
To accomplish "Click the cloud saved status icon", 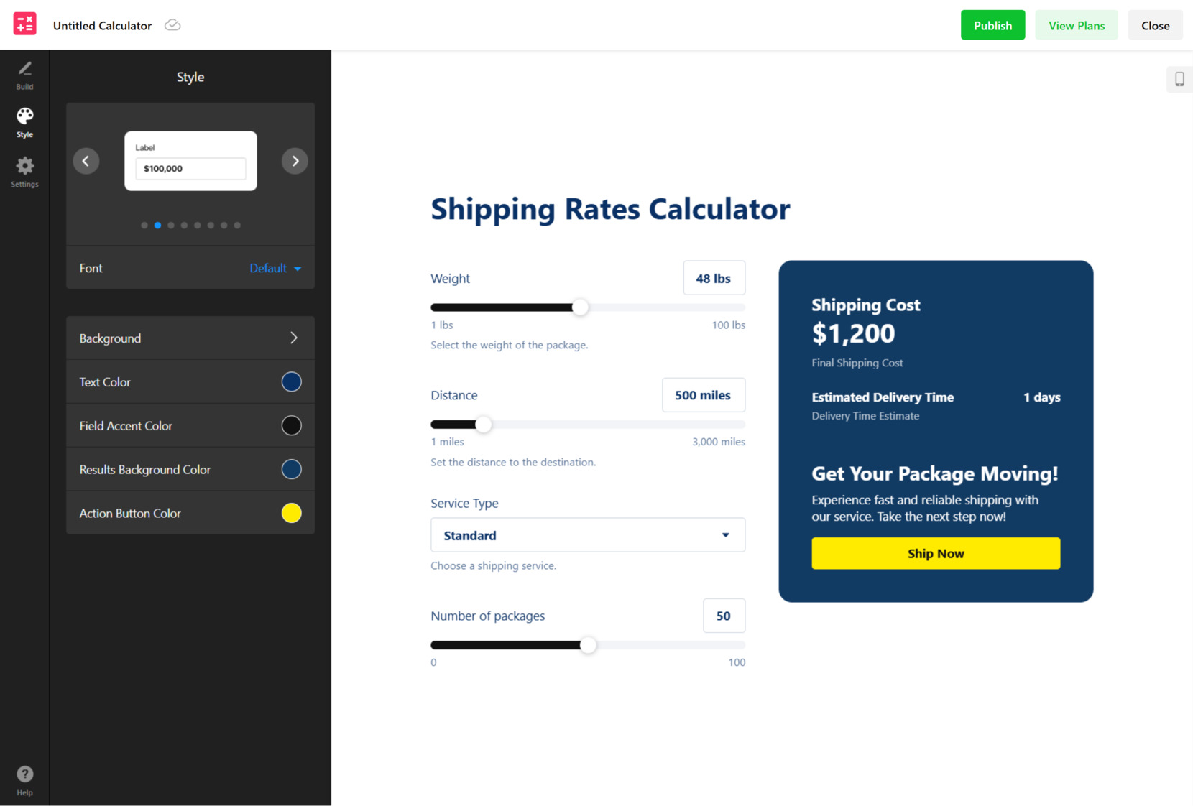I will (x=172, y=25).
